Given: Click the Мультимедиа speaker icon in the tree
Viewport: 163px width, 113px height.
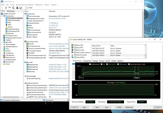Looking at the screenshot, I should coord(4,44).
